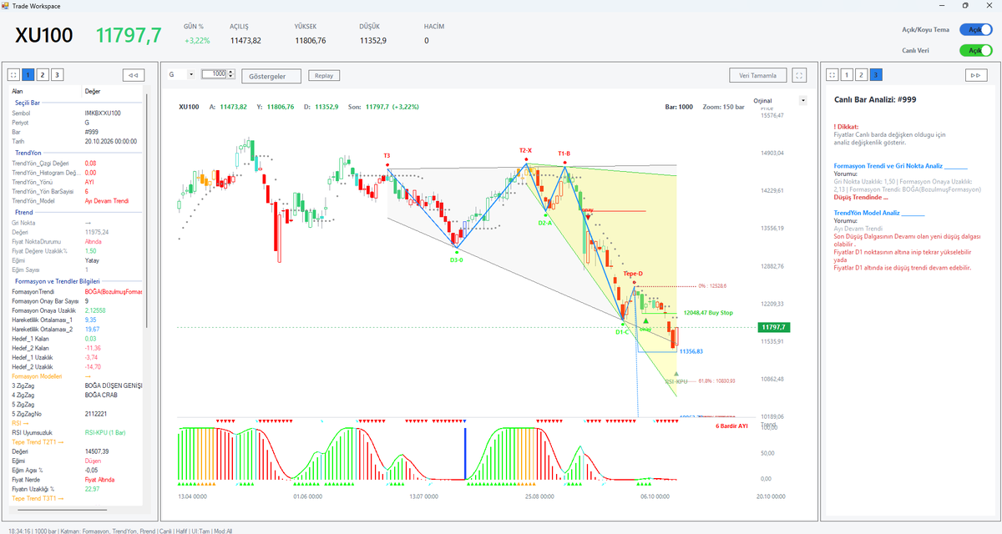
Task: Click the 6 Bardır AYI indicator label
Action: pos(732,426)
